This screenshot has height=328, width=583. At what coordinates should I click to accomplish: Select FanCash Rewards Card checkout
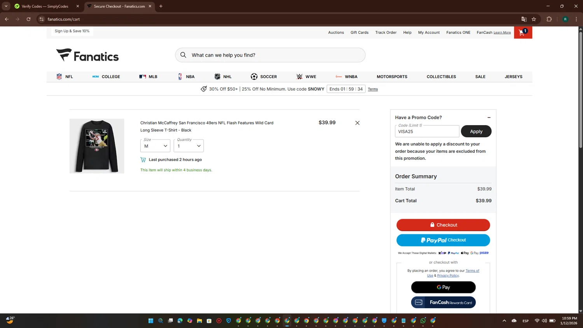click(443, 302)
